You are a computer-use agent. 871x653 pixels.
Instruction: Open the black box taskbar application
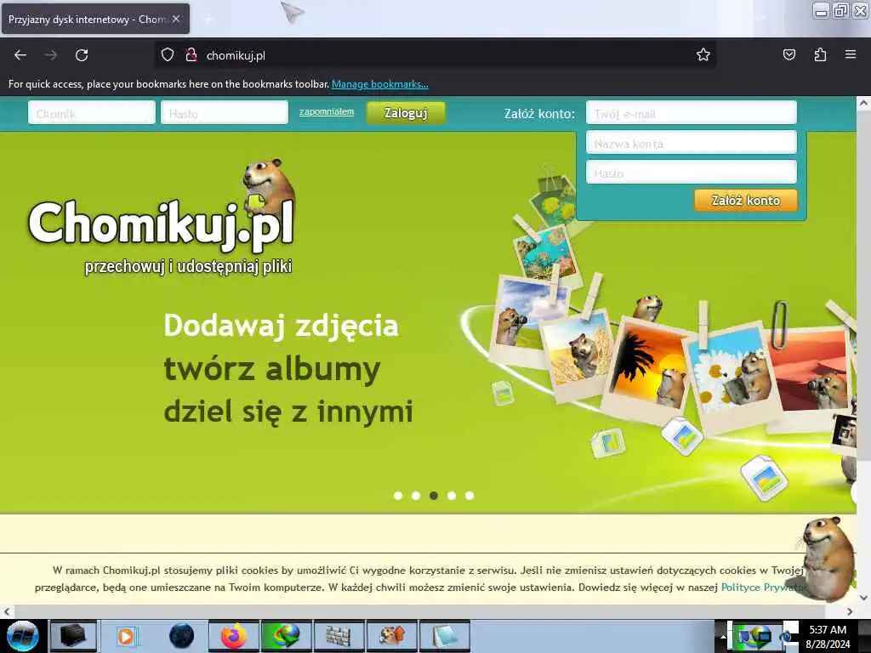[x=73, y=636]
